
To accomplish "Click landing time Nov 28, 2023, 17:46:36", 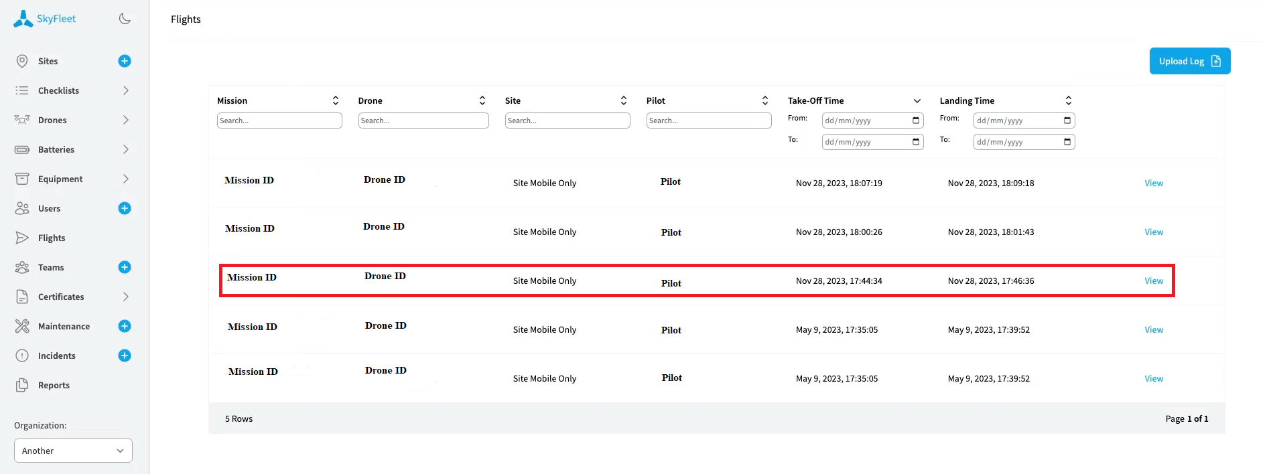I will pos(991,281).
